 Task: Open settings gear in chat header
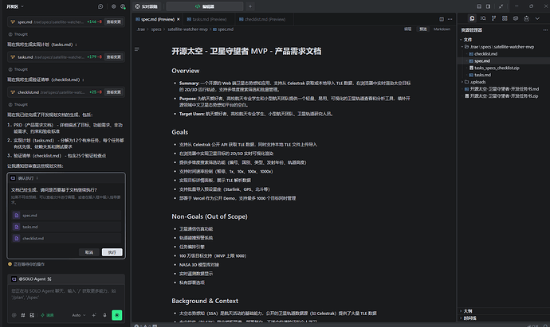(114, 6)
